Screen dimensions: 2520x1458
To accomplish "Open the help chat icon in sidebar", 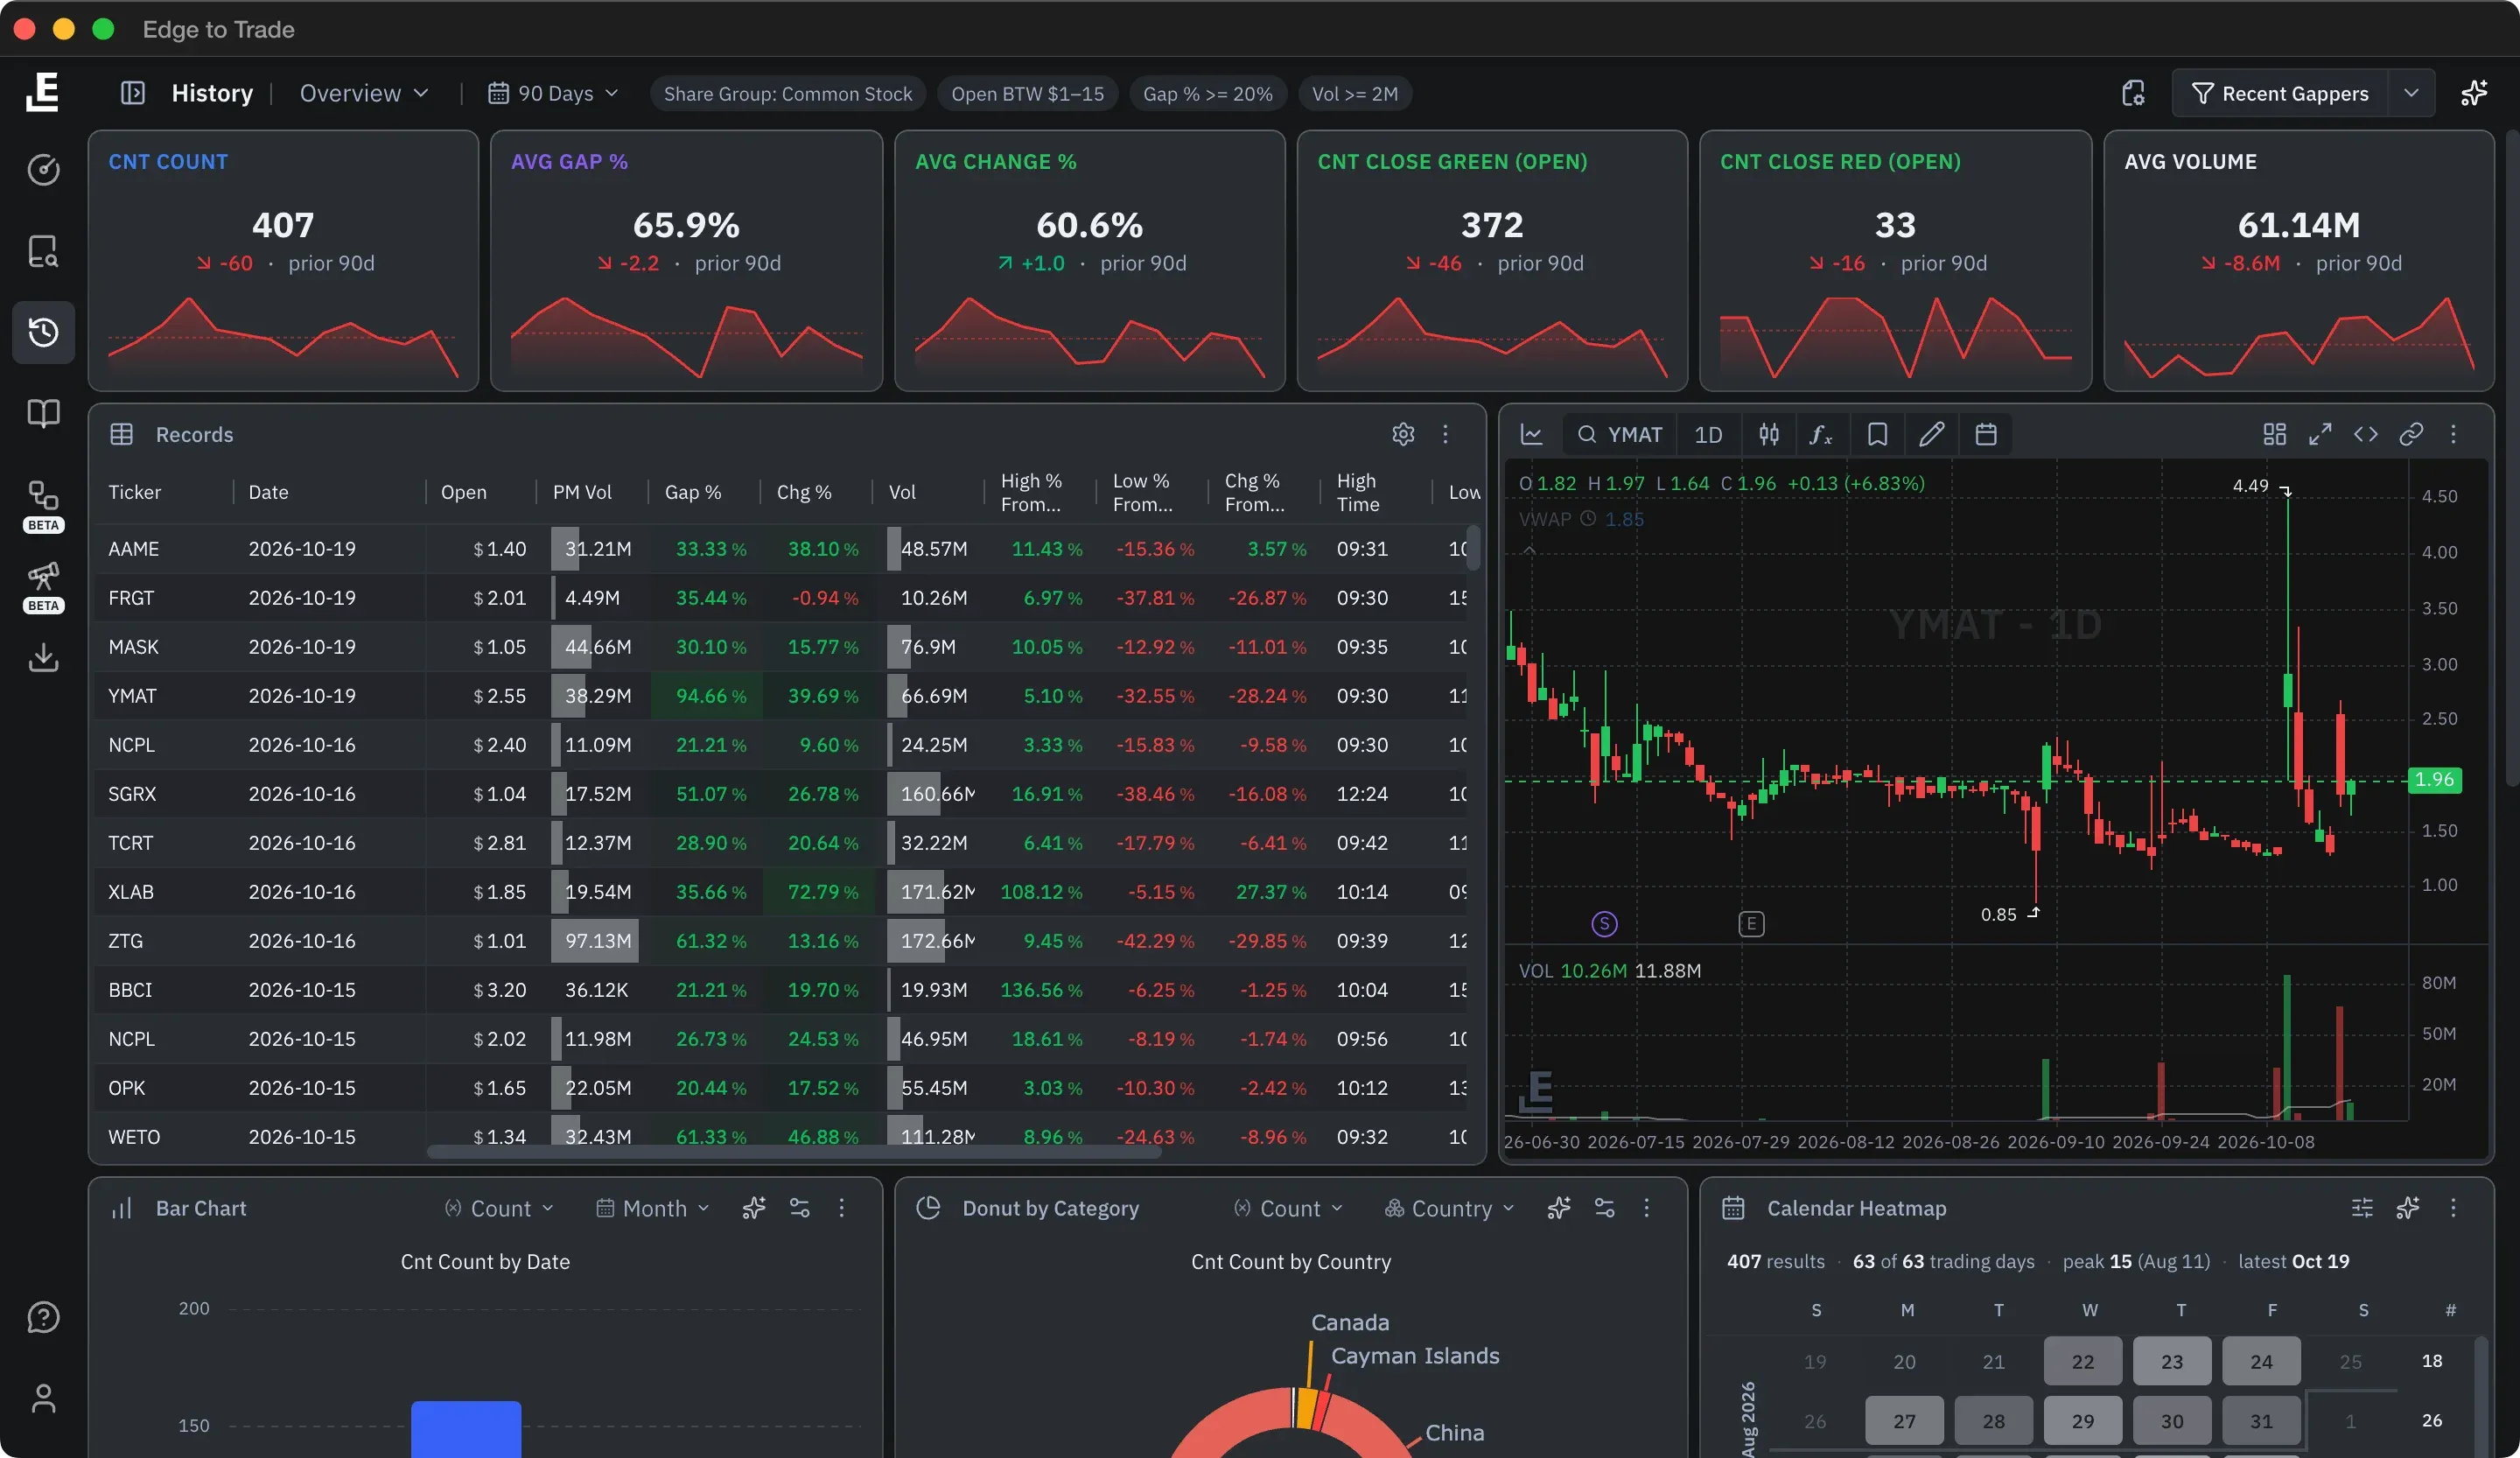I will [x=43, y=1317].
